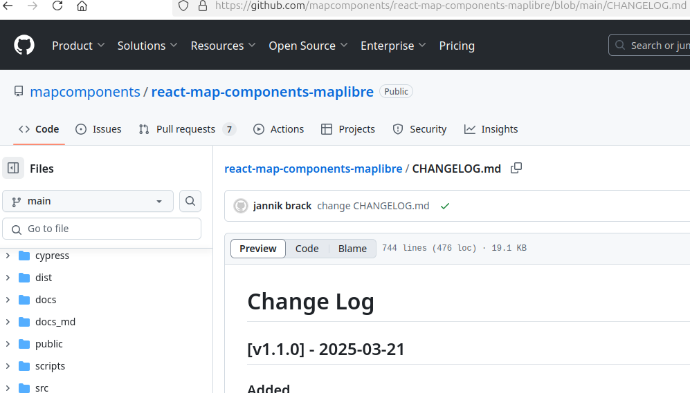
Task: Click the '[v1.1.0] - 2025-03-21' heading
Action: coord(326,349)
